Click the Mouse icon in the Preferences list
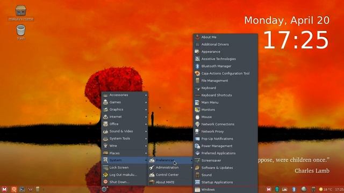 coord(197,117)
